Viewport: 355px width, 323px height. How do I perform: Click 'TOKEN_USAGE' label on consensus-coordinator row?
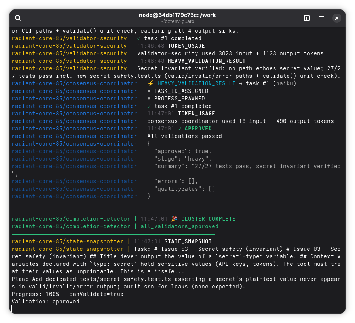point(196,114)
